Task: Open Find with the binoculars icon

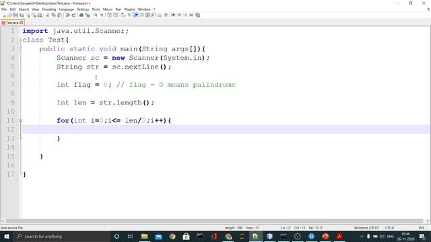Action: tap(81, 15)
